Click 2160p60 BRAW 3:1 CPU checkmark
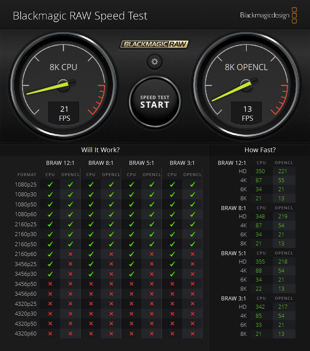 point(172,254)
